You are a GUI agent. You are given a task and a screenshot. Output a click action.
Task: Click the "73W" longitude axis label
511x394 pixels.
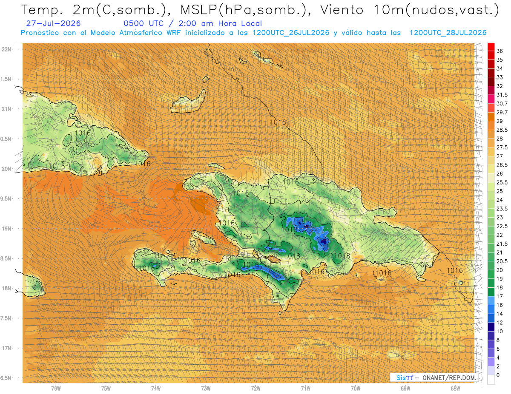(206, 388)
